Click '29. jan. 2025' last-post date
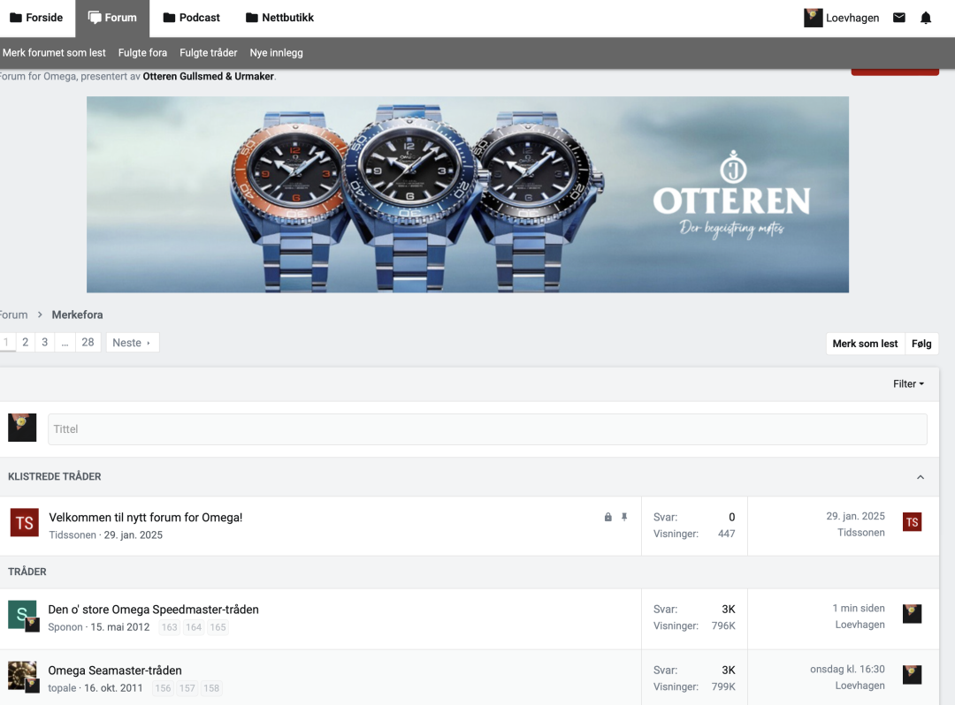Screen dimensions: 955x705 point(855,517)
